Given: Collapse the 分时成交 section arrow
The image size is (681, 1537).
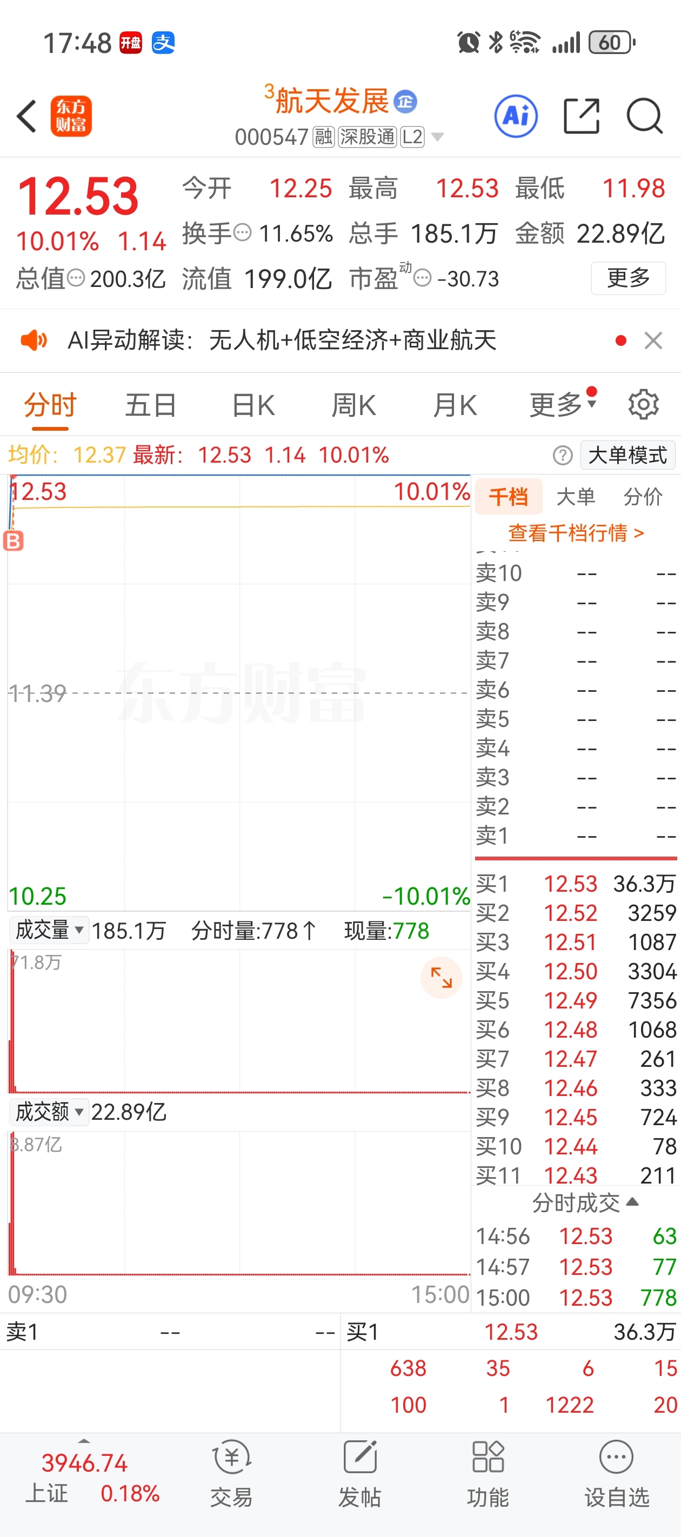Looking at the screenshot, I should 633,1202.
